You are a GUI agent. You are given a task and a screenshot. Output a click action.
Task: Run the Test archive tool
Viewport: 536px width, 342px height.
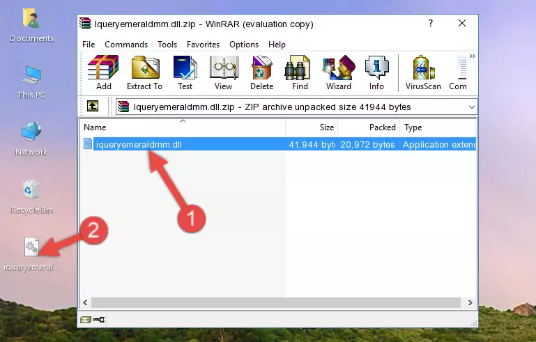coord(185,72)
